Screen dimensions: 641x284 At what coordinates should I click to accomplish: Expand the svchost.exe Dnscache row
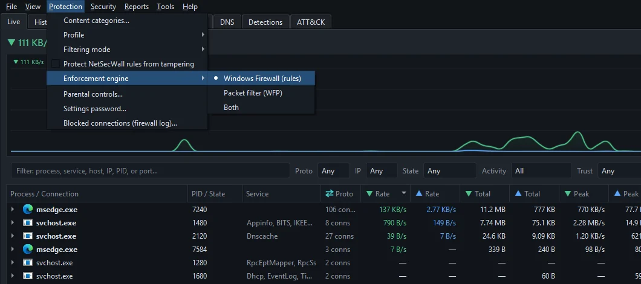coord(13,236)
